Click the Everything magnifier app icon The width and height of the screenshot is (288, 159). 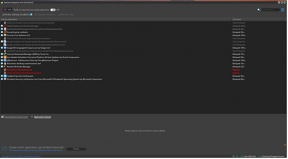tap(5, 32)
